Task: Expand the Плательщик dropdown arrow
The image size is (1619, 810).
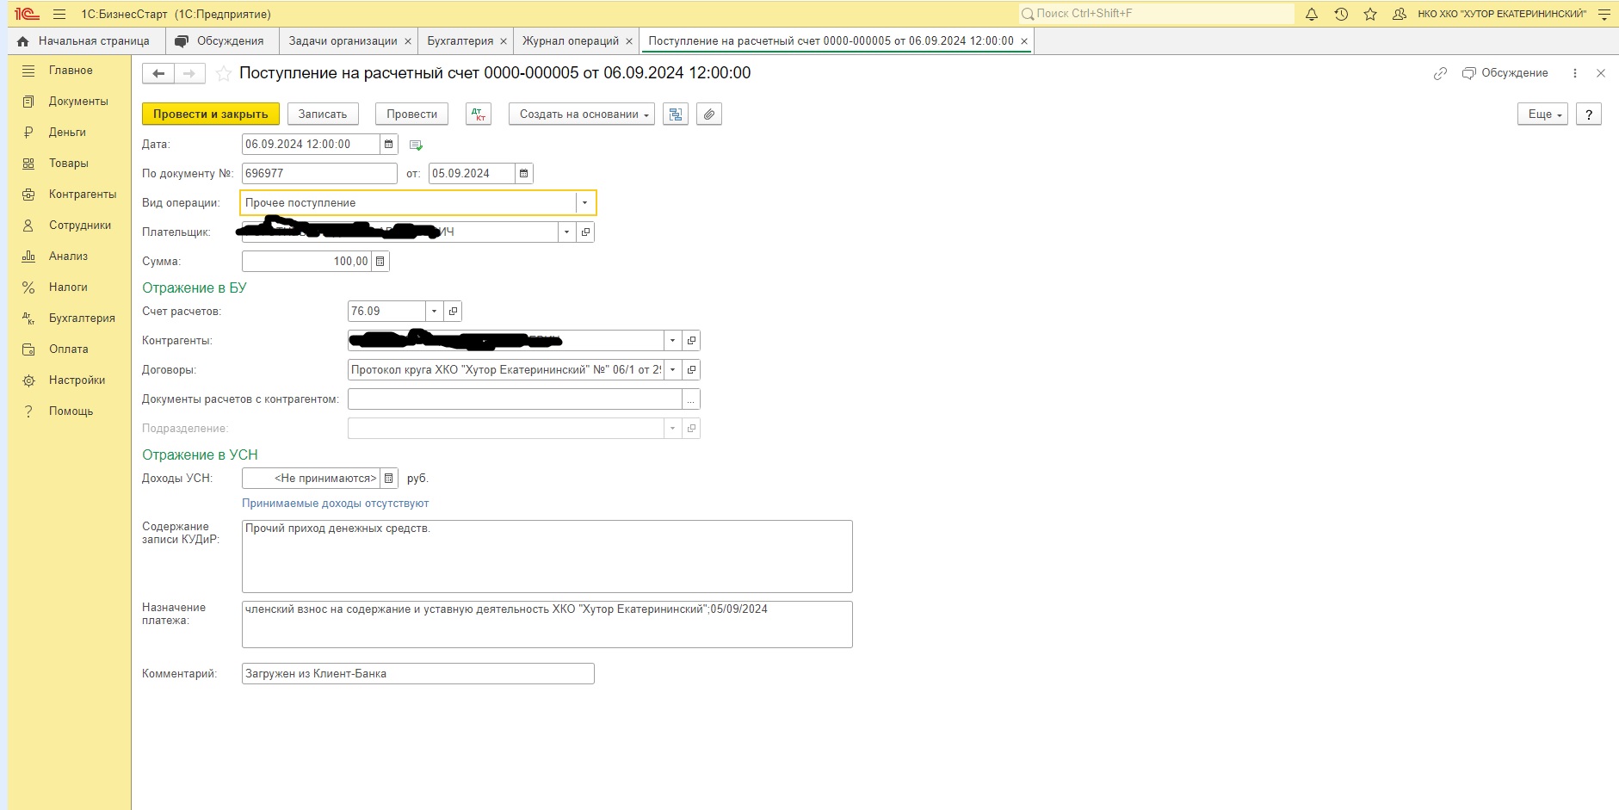Action: [x=566, y=232]
